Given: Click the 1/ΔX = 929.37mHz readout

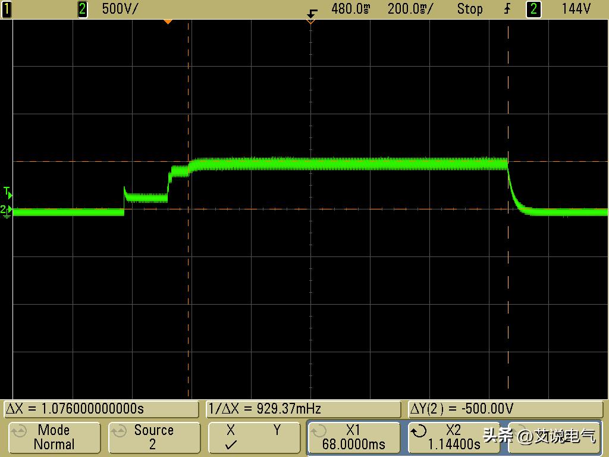Looking at the screenshot, I should coord(303,409).
